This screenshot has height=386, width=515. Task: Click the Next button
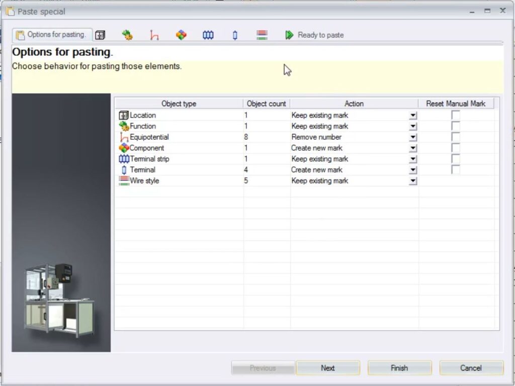point(328,368)
